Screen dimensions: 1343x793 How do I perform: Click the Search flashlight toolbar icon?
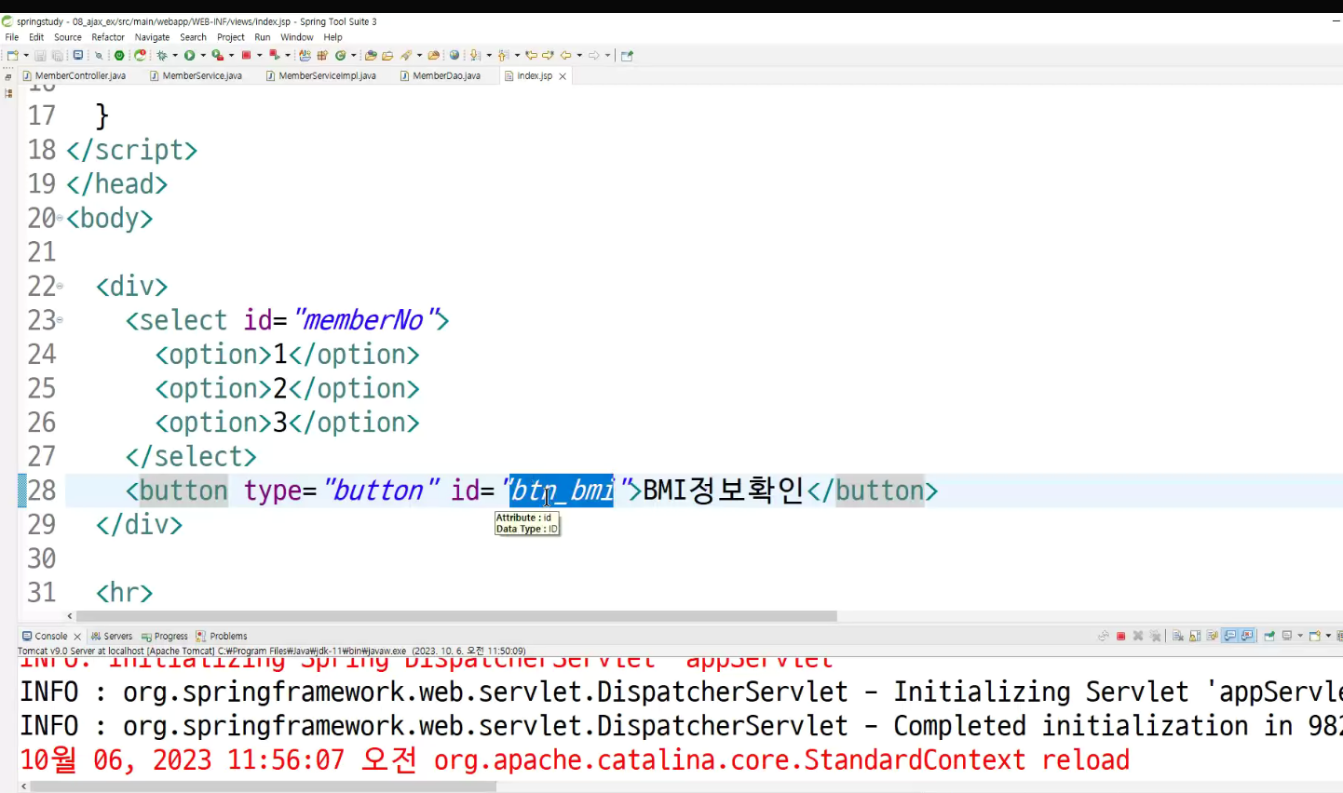405,56
